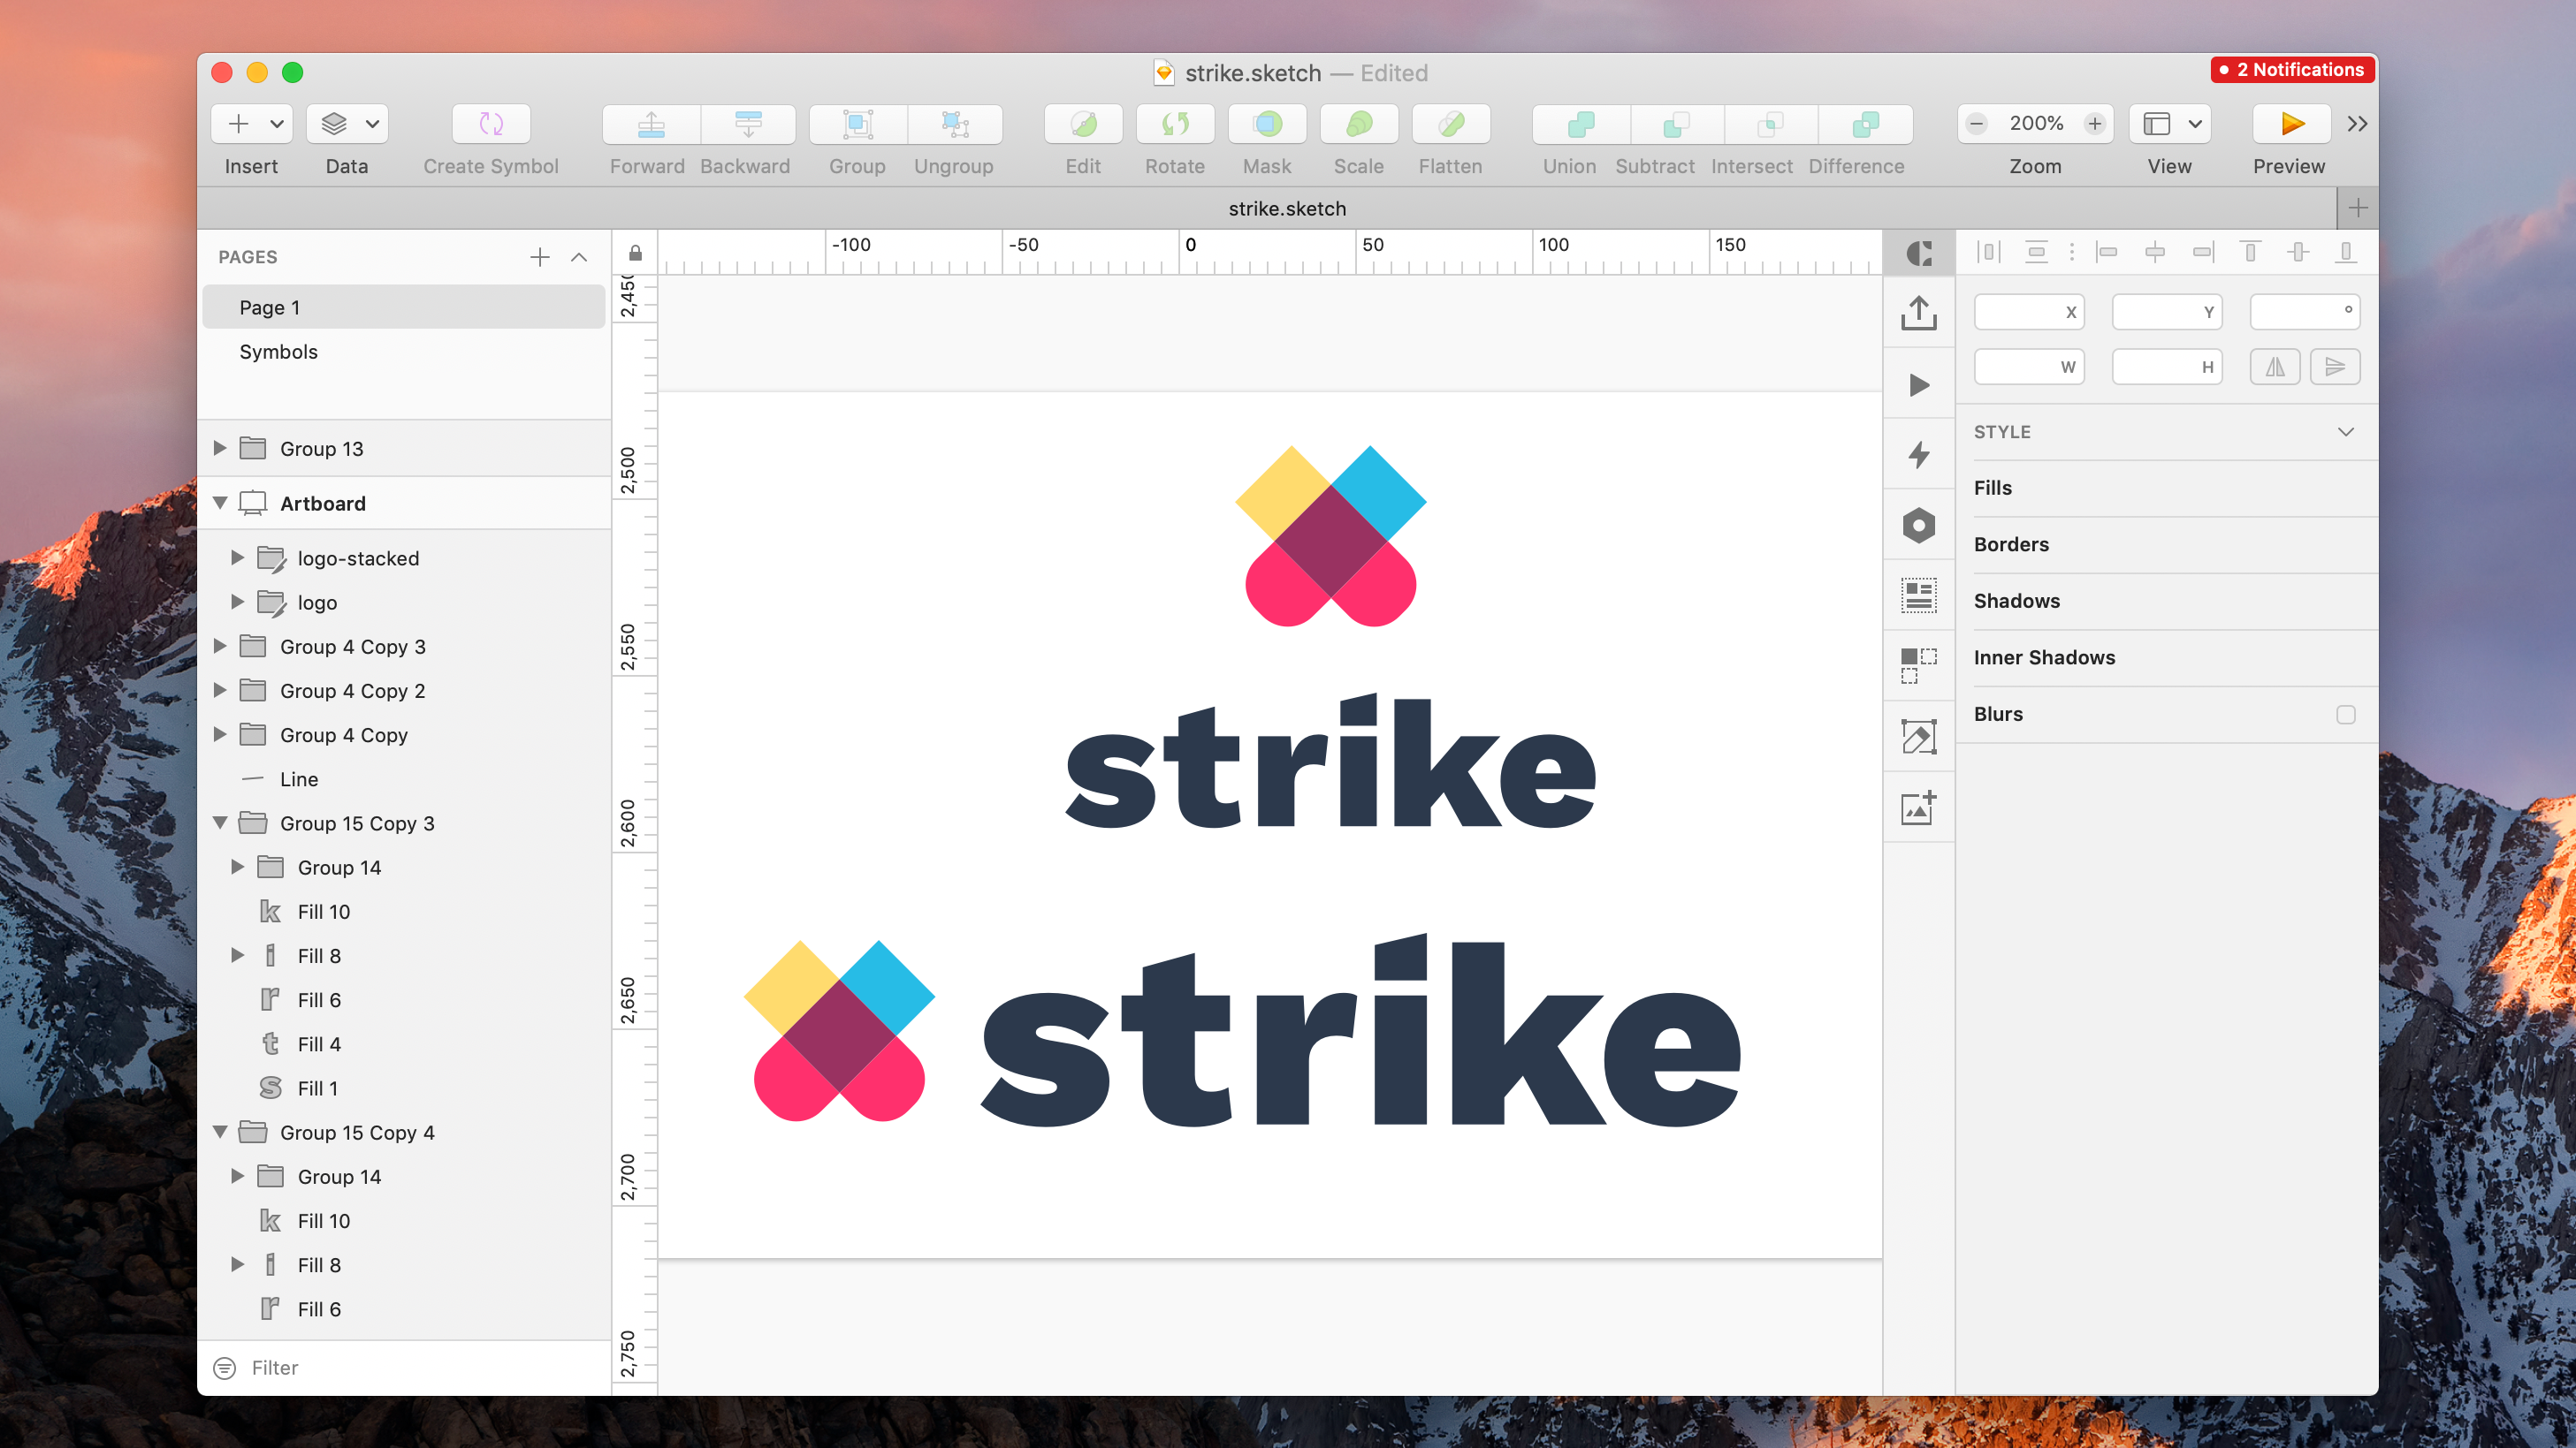Click the Group toolbar icon

pos(858,124)
